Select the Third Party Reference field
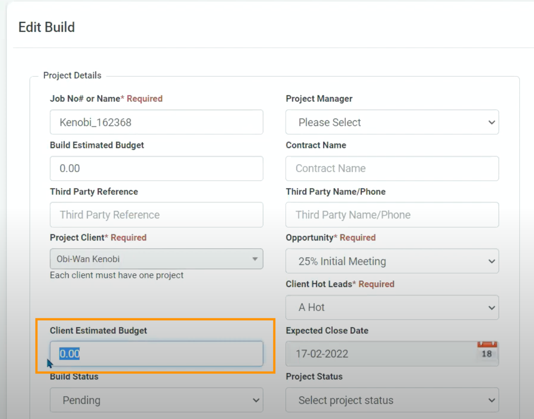This screenshot has height=419, width=534. tap(156, 215)
